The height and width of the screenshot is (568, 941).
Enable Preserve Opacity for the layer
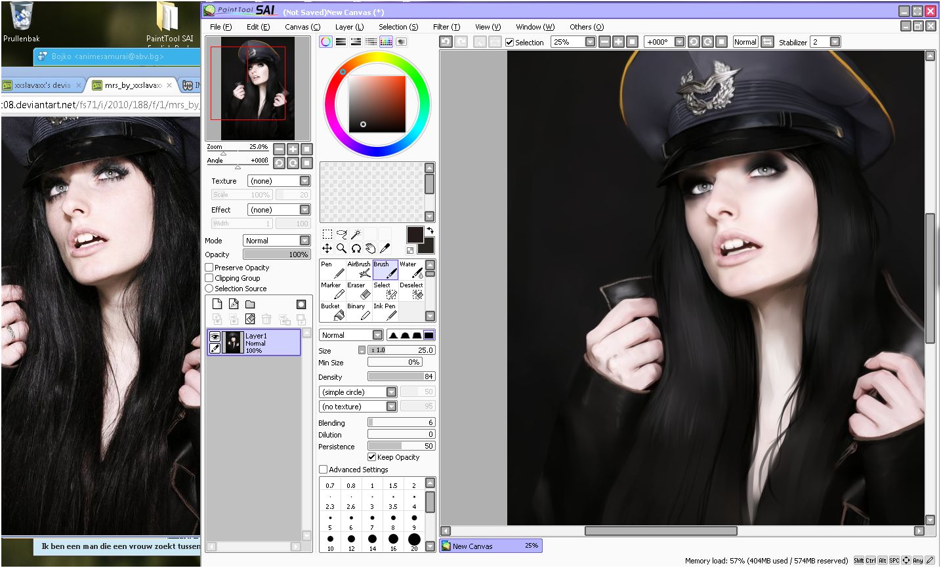click(209, 268)
